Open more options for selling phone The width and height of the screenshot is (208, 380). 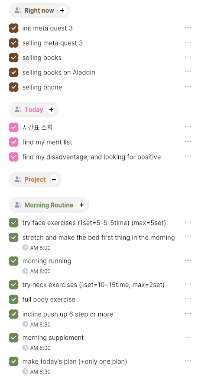click(188, 87)
